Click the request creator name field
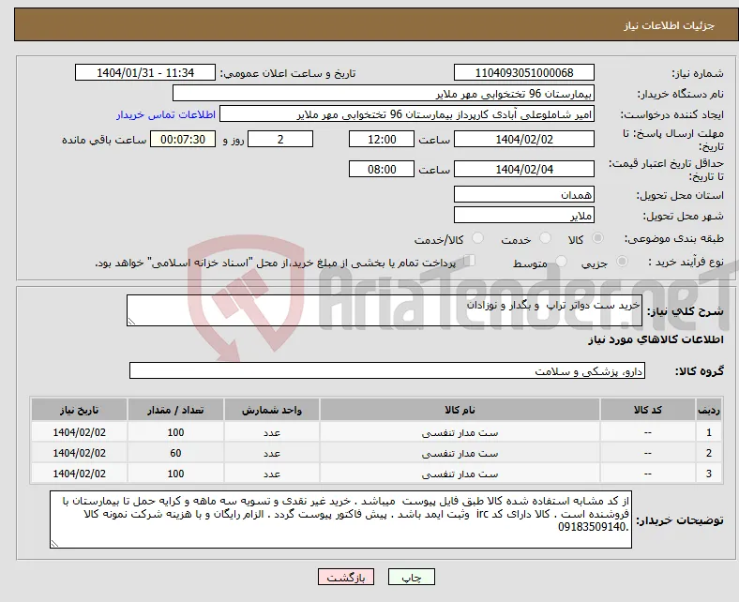 click(x=407, y=114)
